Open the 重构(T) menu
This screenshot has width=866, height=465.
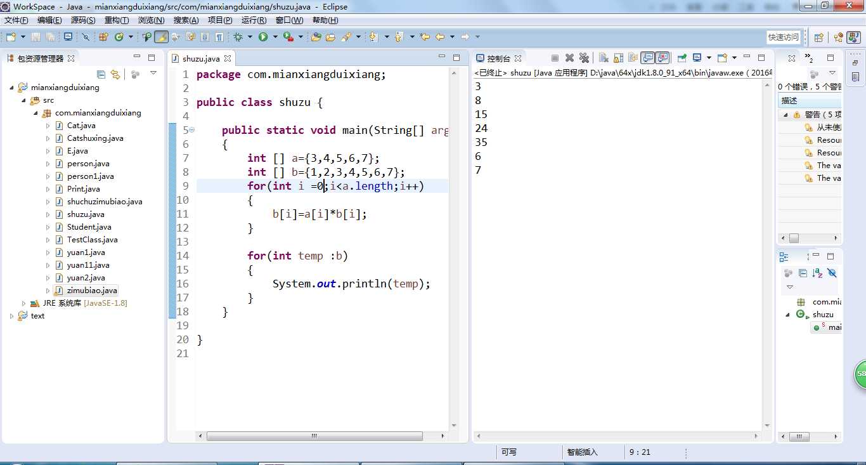(x=117, y=20)
